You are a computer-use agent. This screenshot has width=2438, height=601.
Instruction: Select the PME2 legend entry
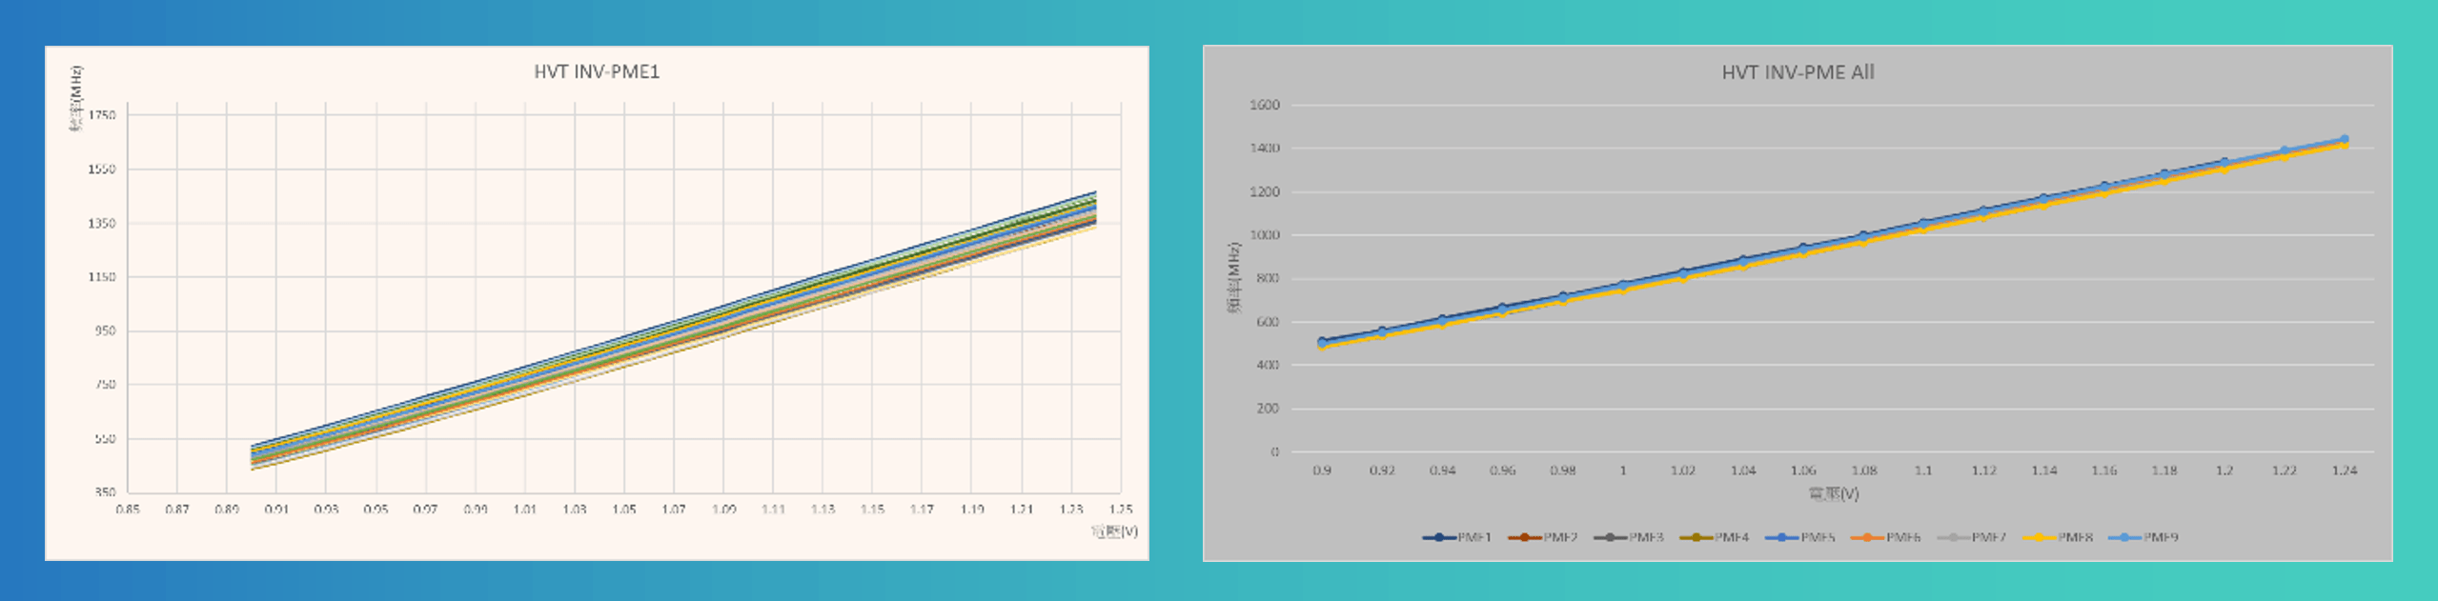tap(1543, 537)
